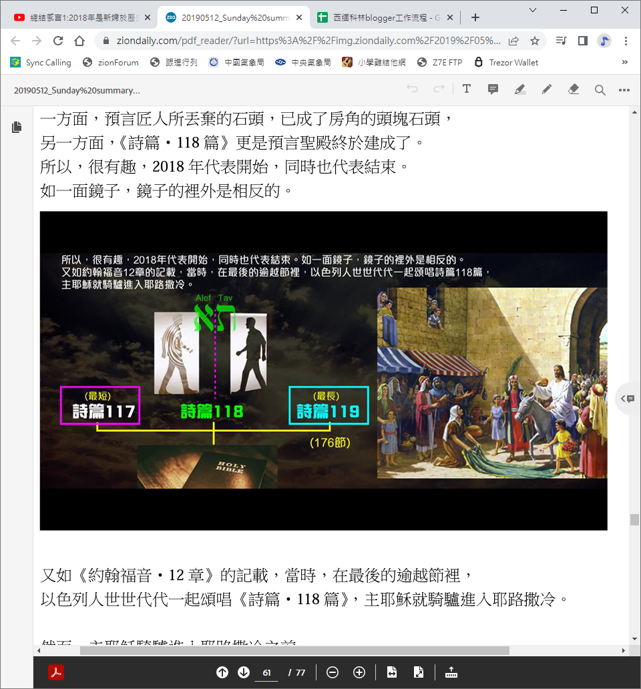641x689 pixels.
Task: Toggle the browser side panel
Action: pyautogui.click(x=582, y=41)
